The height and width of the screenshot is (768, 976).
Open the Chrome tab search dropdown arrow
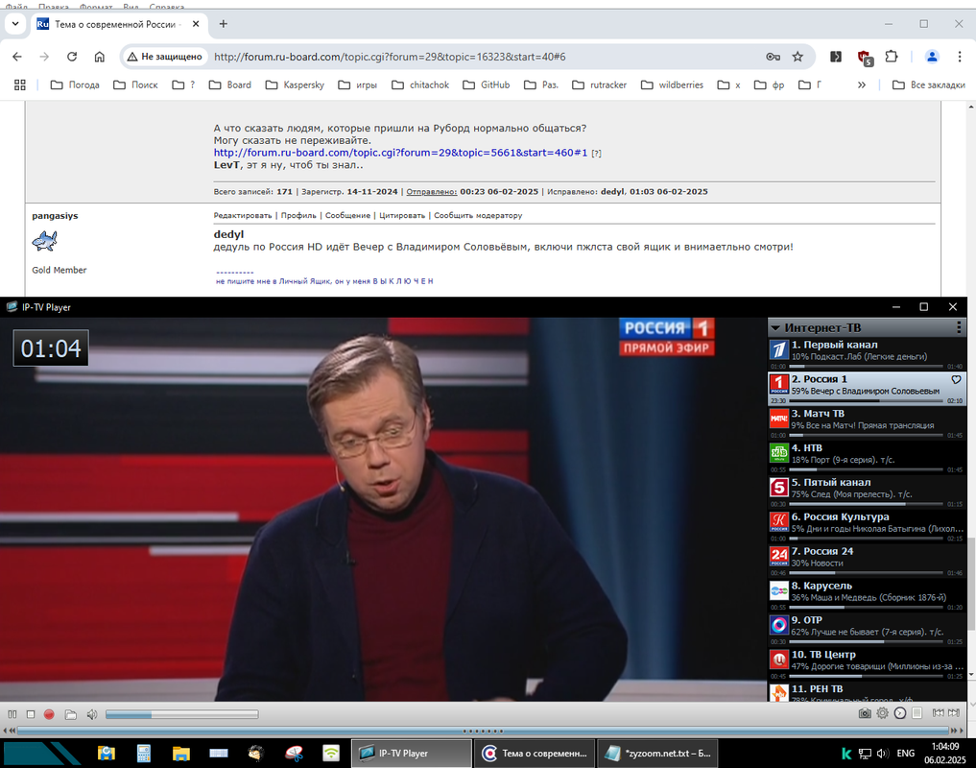coord(15,24)
